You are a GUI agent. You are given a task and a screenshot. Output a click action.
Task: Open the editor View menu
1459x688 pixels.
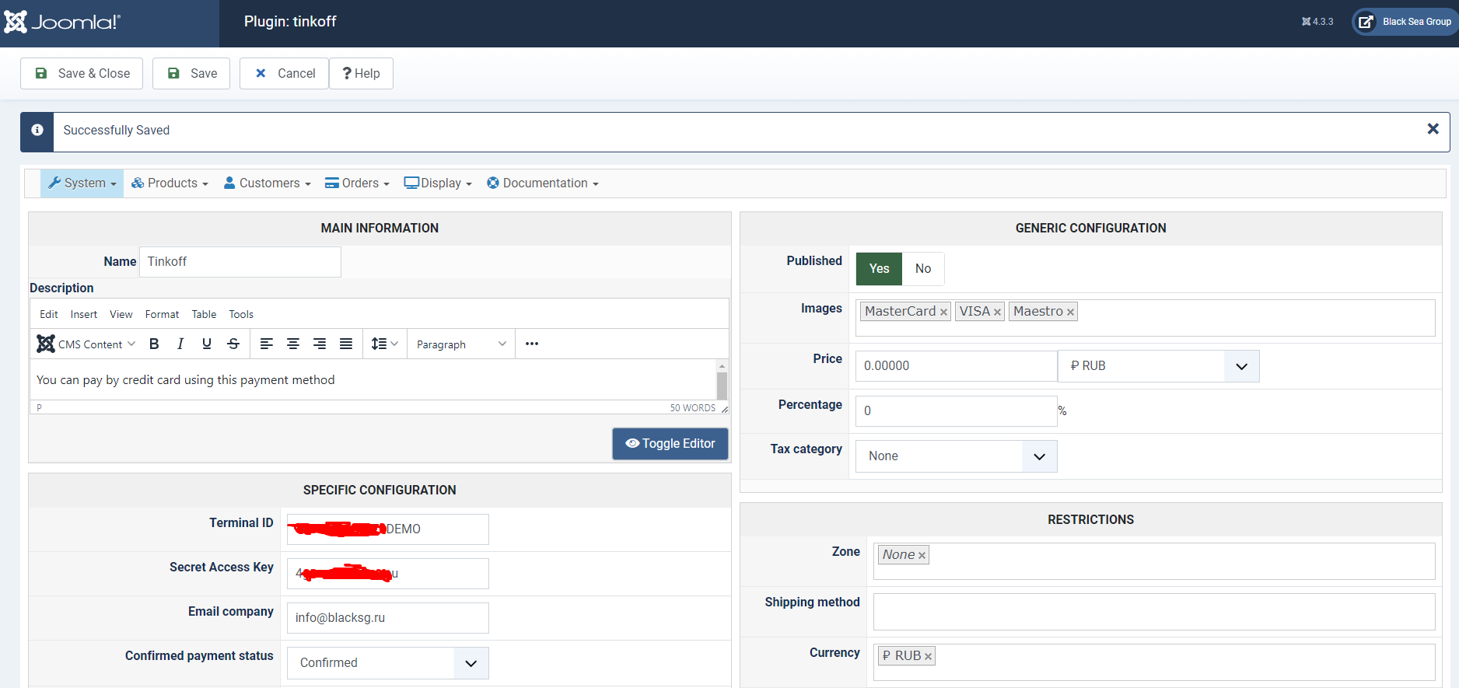pyautogui.click(x=121, y=314)
